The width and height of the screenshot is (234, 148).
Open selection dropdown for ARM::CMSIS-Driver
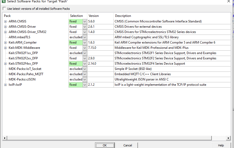pos(85,27)
